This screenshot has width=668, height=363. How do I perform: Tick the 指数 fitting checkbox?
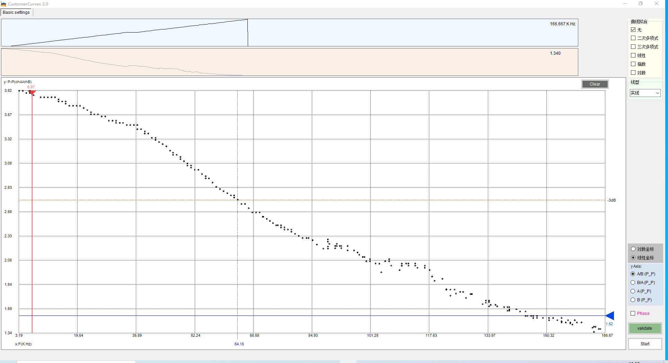tap(633, 64)
